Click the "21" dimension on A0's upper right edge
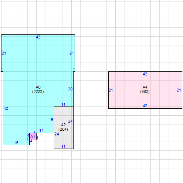The width and height of the screenshot is (183, 183). tap(72, 53)
